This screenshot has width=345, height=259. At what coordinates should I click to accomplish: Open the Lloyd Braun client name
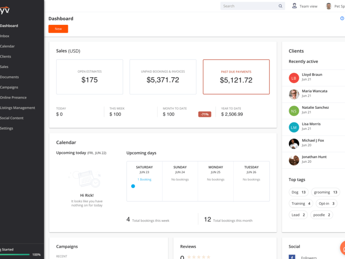click(312, 75)
